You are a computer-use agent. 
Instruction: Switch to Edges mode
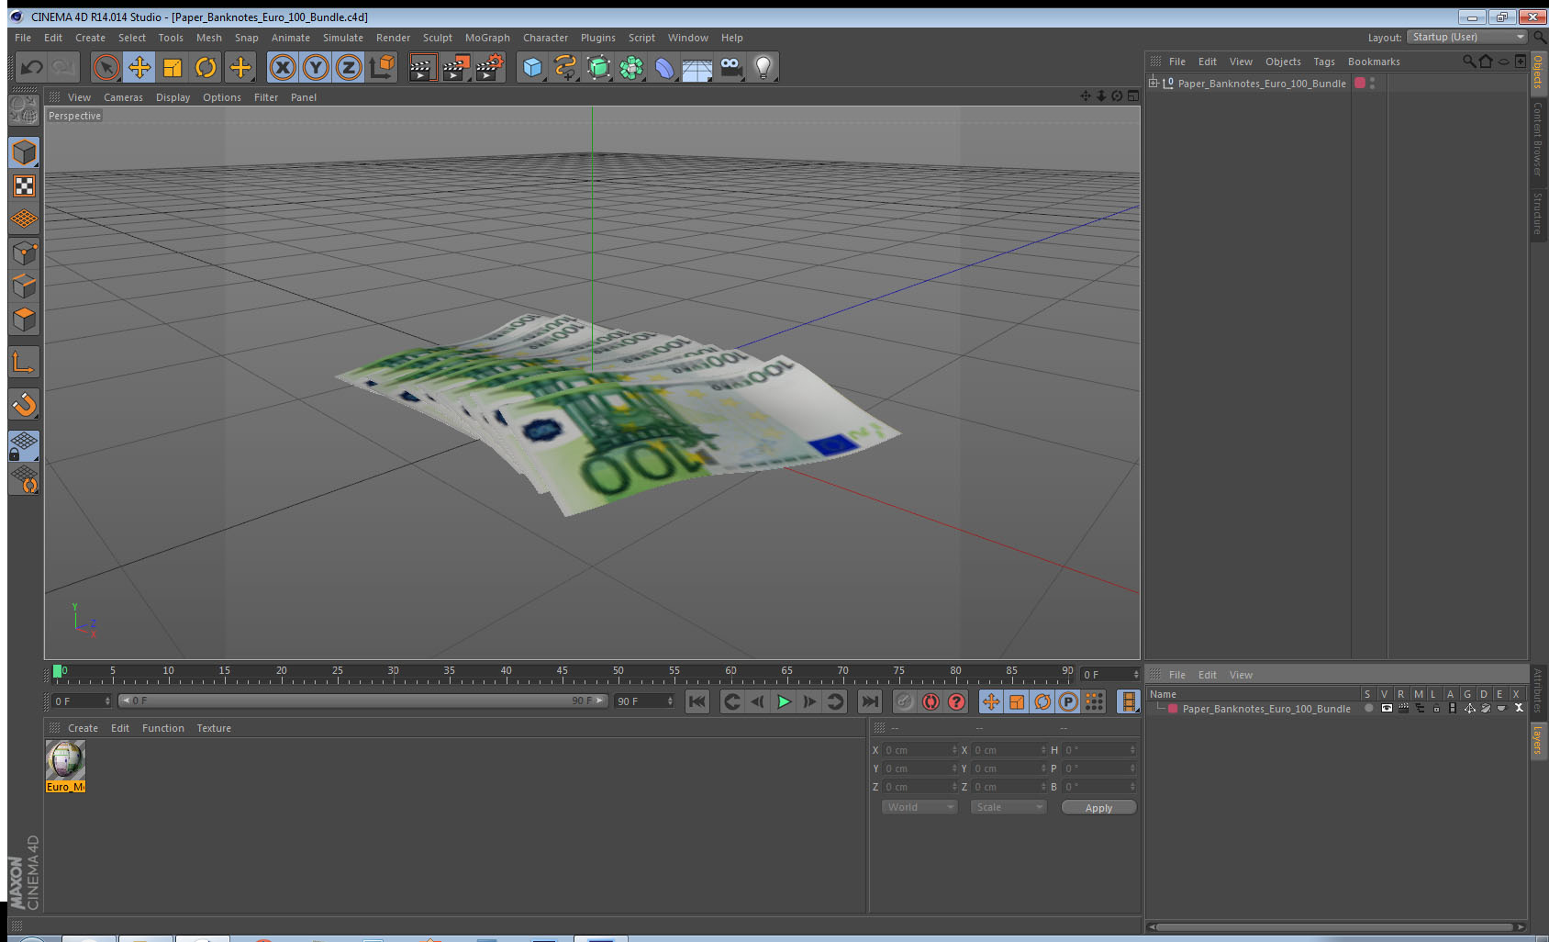pos(24,286)
